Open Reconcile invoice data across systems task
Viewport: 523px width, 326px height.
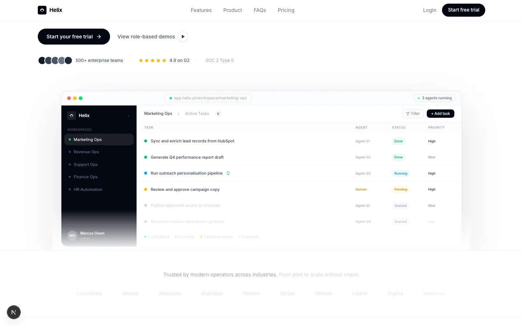pos(187,222)
